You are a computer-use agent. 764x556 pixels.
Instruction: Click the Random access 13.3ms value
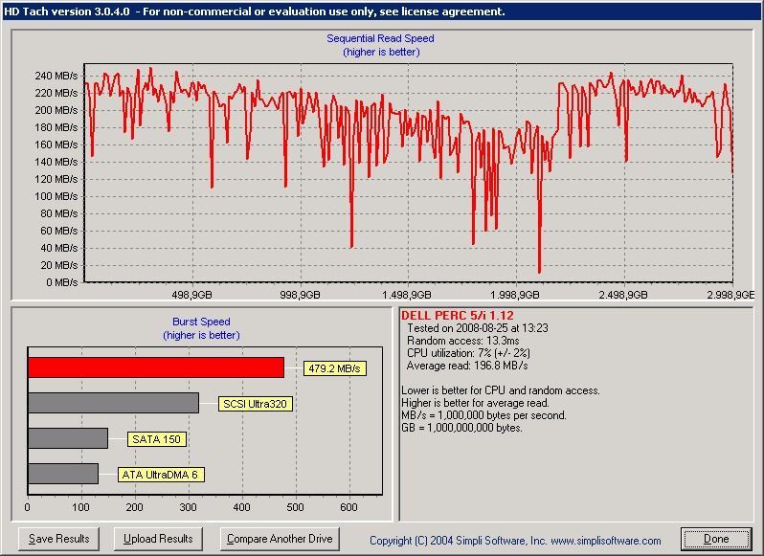coord(462,341)
